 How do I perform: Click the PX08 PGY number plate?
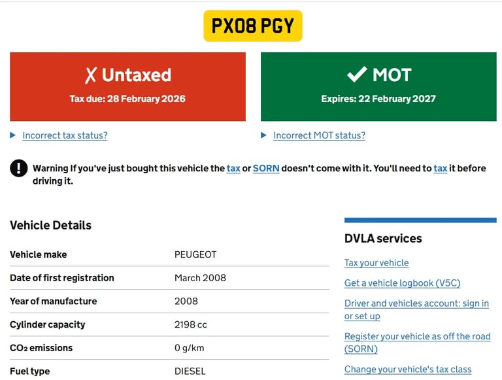point(252,26)
